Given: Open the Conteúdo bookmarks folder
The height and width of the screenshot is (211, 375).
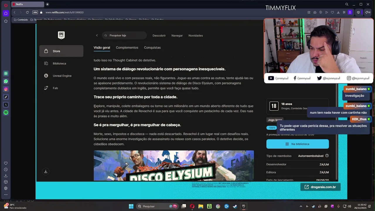Looking at the screenshot, I should click(x=21, y=20).
